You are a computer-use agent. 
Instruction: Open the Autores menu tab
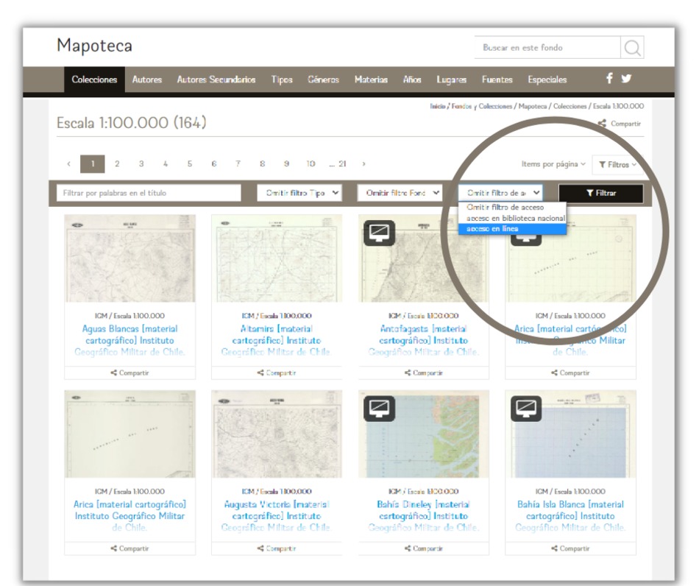coord(147,80)
